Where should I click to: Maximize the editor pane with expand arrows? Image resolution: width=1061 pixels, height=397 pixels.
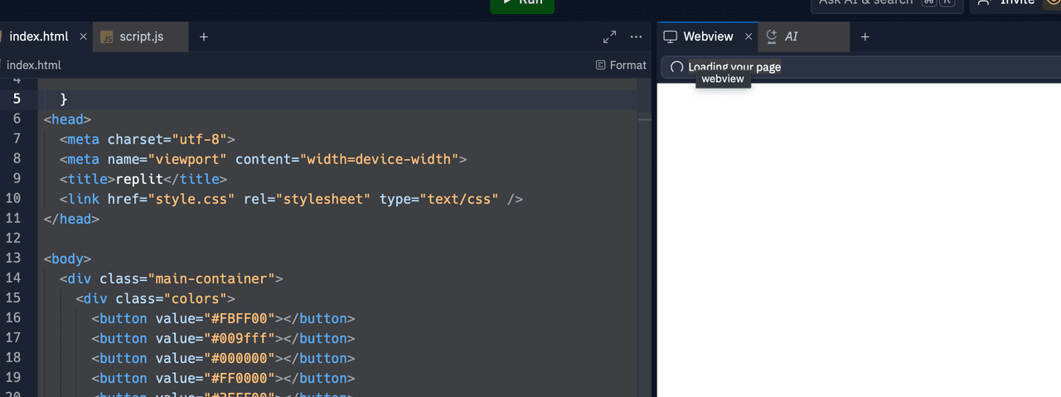(x=609, y=36)
